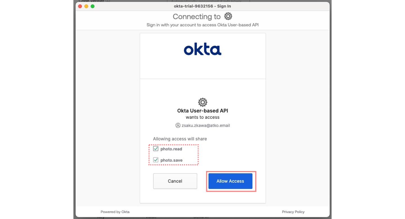This screenshot has width=405, height=219.
Task: Click the user avatar icon beside the email
Action: [x=178, y=126]
